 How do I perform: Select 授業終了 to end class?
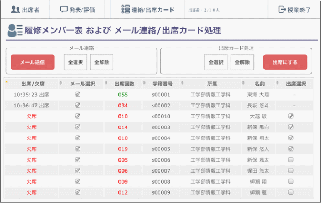coord(294,9)
